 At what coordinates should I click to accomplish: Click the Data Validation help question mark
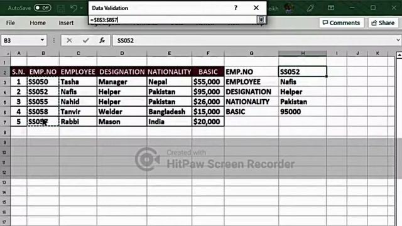[x=236, y=8]
